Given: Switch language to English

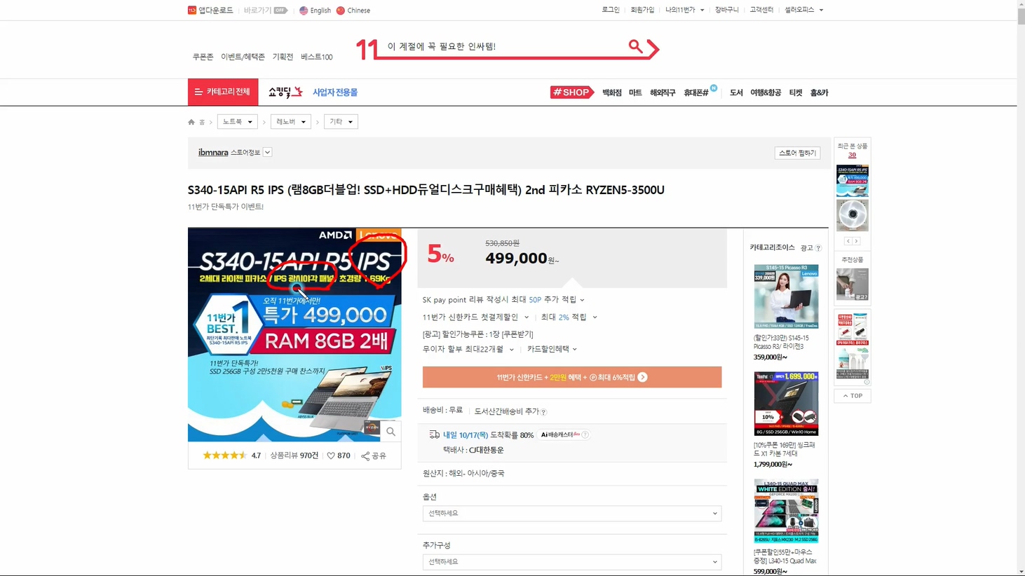Looking at the screenshot, I should click(x=315, y=11).
